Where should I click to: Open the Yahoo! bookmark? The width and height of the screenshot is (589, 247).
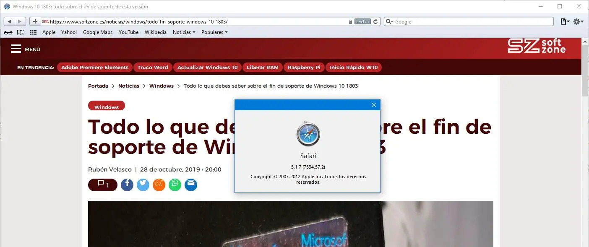[69, 32]
